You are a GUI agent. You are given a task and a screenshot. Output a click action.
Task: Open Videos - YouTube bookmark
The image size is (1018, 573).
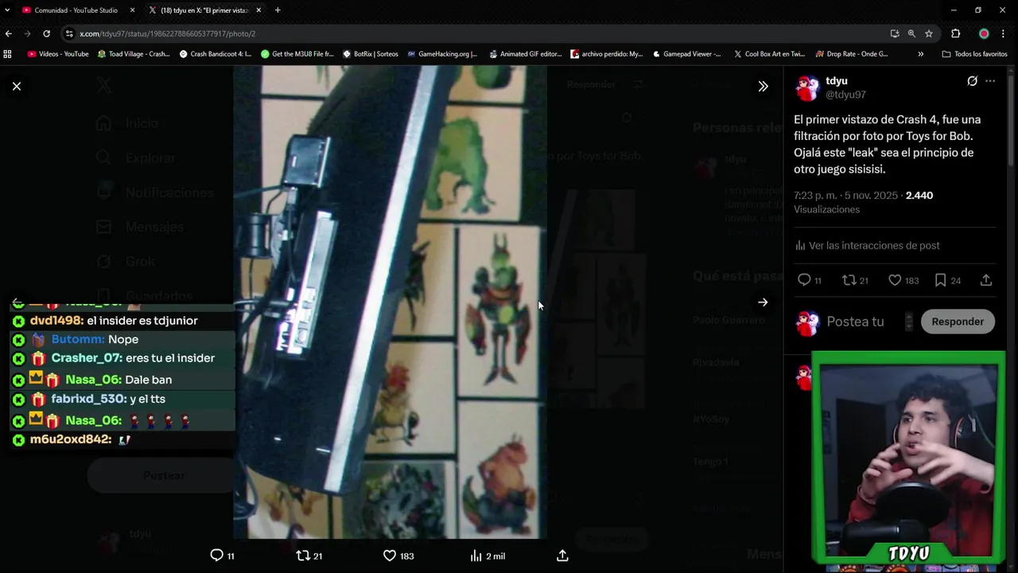point(58,54)
